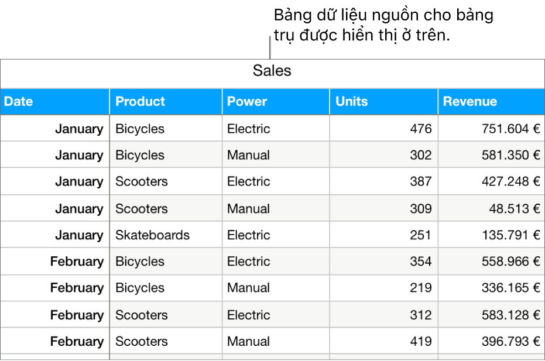545x361 pixels.
Task: Select the units cell showing 302
Action: tap(420, 155)
